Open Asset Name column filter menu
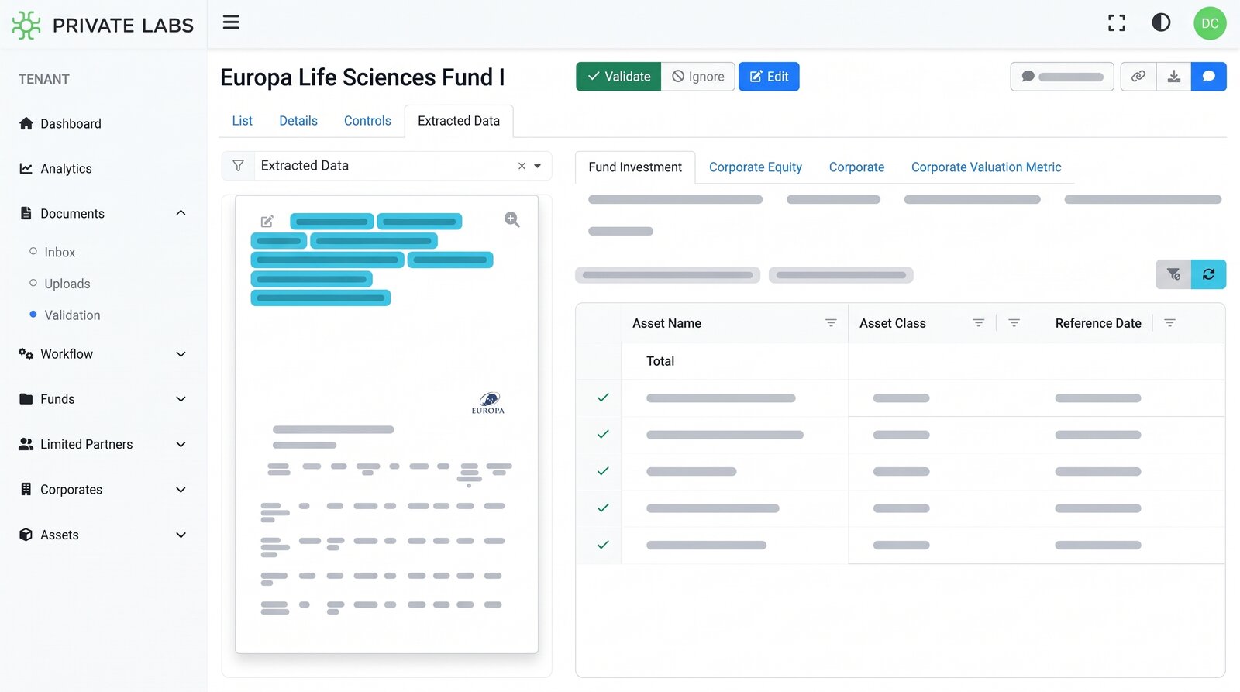1240x692 pixels. 831,323
